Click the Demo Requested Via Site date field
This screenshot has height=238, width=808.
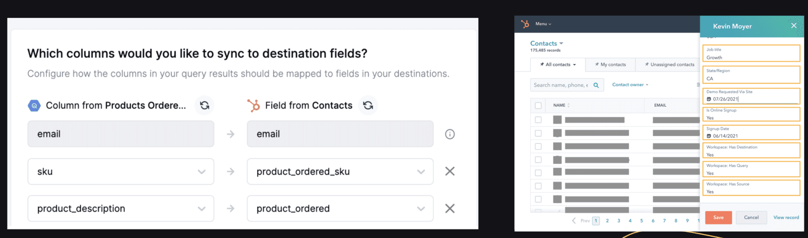click(750, 99)
